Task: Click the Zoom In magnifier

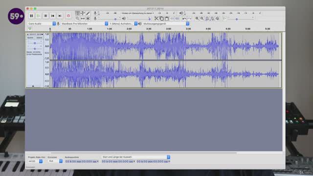Action: pos(197,19)
